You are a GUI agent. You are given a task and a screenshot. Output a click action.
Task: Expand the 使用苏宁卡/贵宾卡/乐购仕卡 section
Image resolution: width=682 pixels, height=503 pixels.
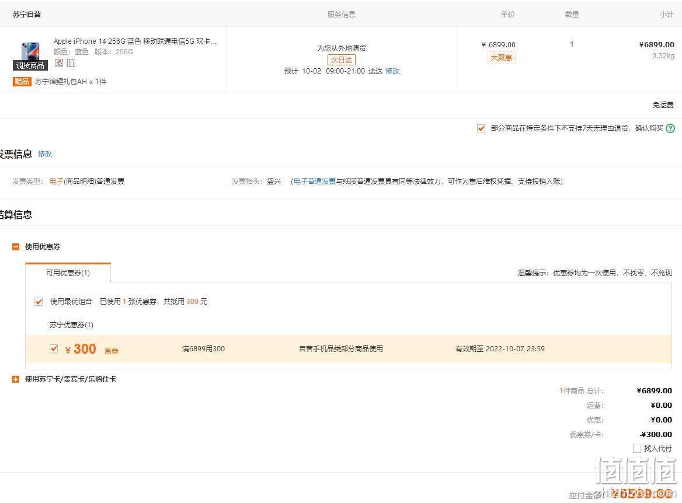coord(16,379)
